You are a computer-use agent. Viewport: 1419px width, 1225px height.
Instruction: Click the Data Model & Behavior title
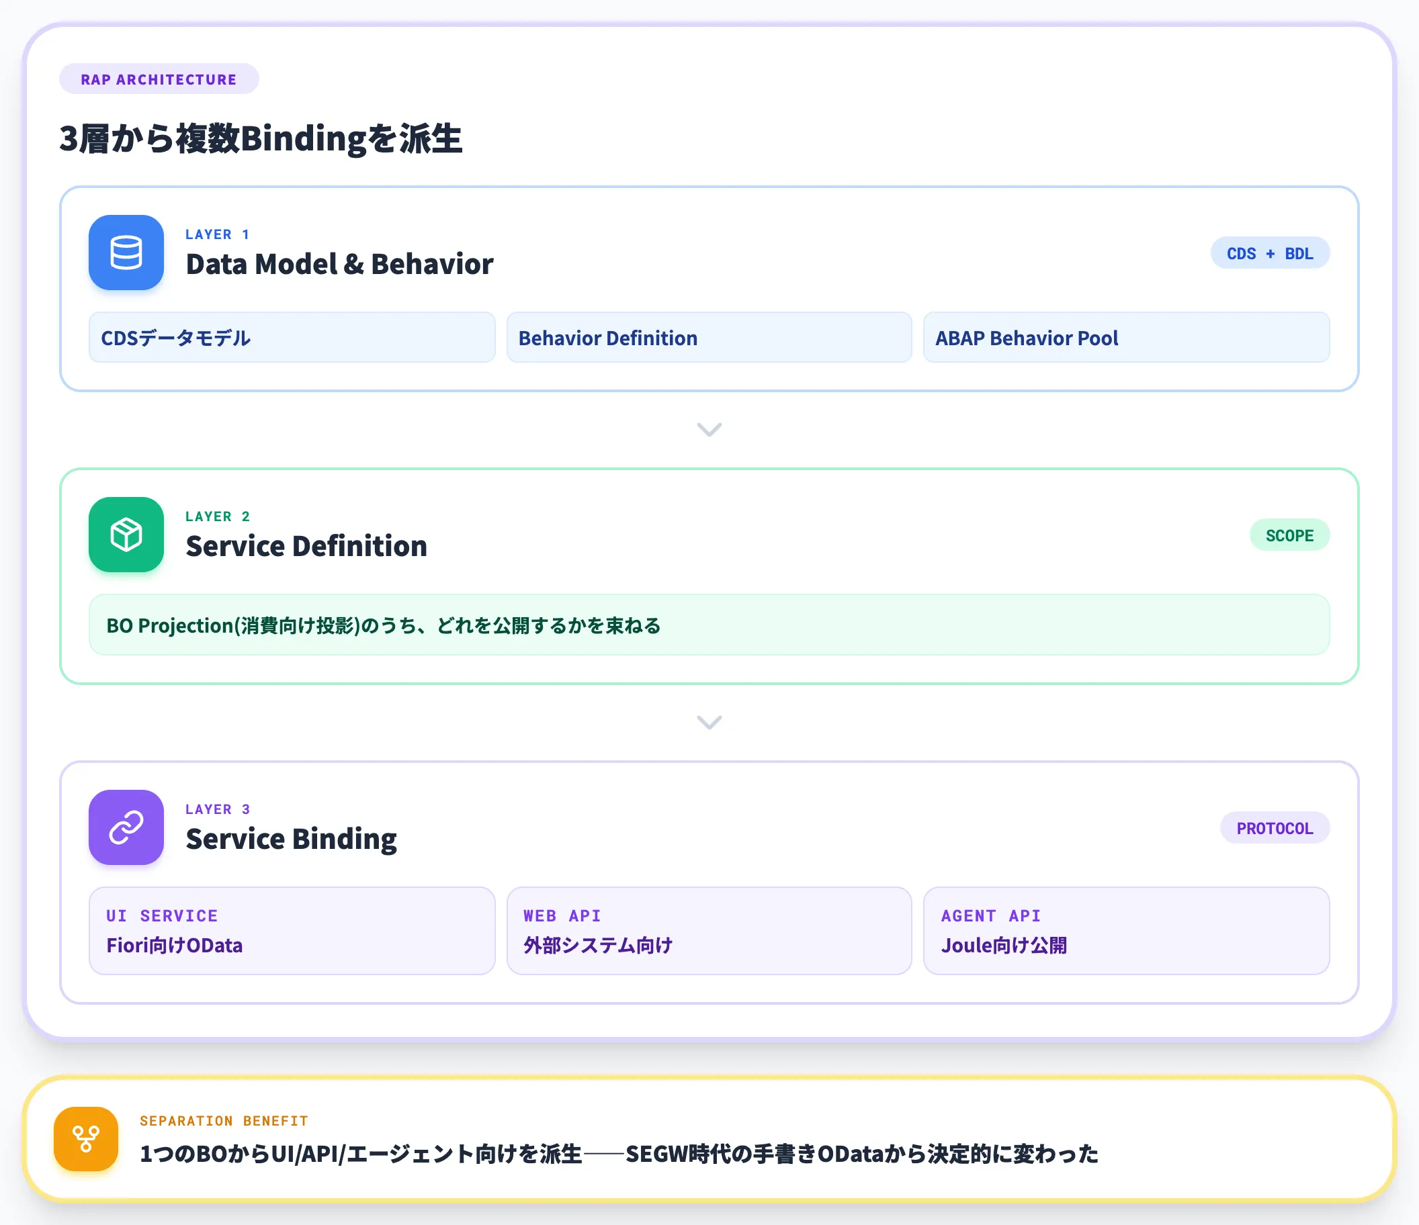[340, 265]
